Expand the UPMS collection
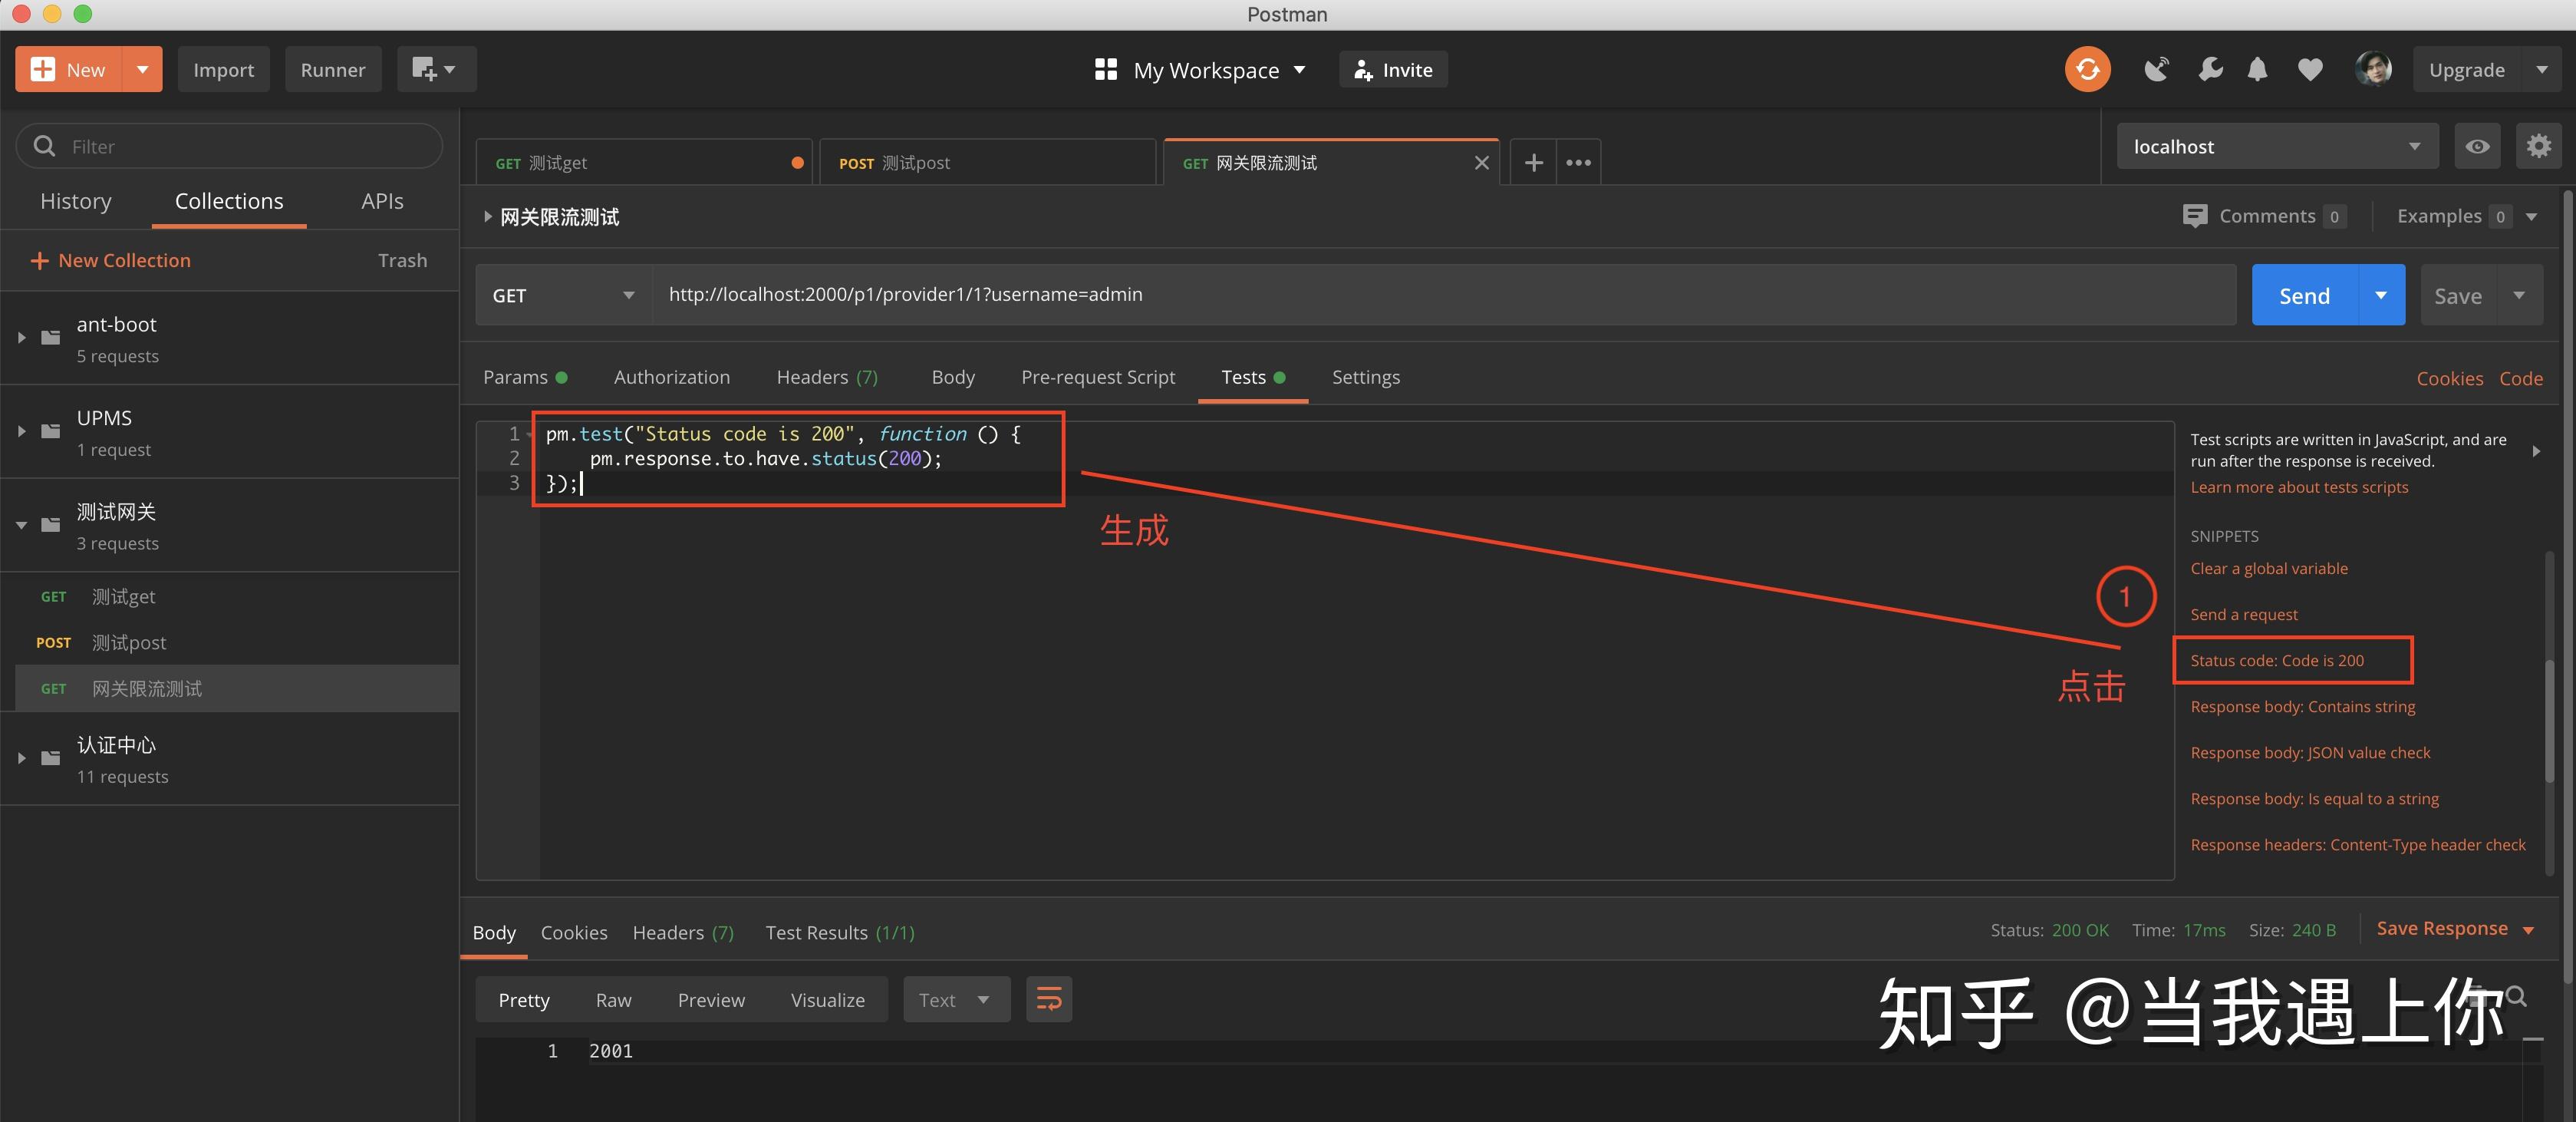The width and height of the screenshot is (2576, 1122). click(21, 431)
